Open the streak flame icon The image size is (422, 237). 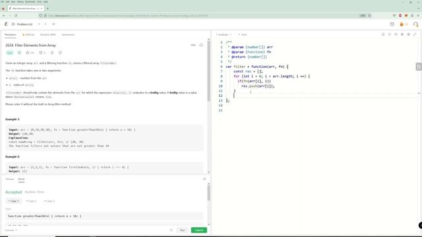coord(402,24)
